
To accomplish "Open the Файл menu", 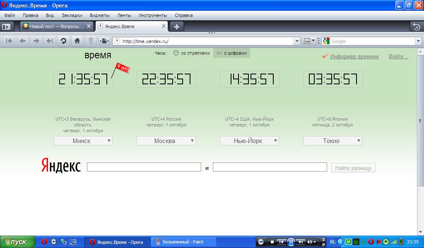I will tap(10, 15).
